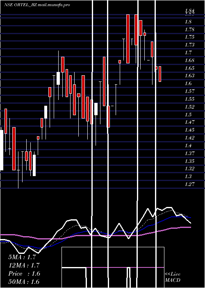Click the 12MA : 1.7 indicator readout
Image resolution: width=205 pixels, height=288 pixels.
click(24, 265)
